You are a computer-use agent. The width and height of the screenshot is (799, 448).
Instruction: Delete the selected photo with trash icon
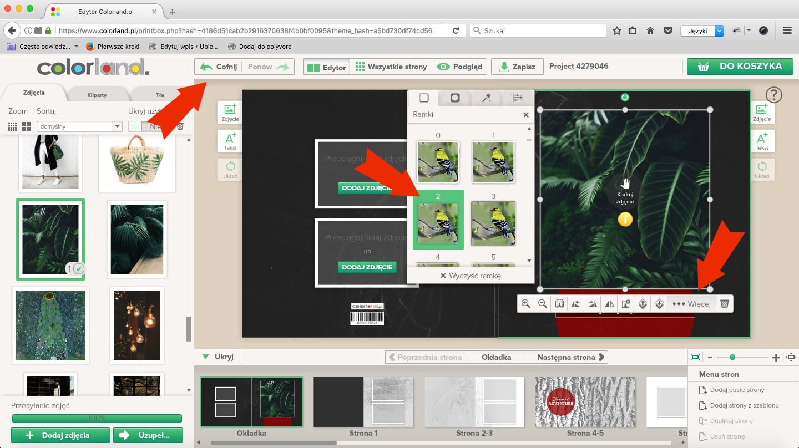point(724,303)
